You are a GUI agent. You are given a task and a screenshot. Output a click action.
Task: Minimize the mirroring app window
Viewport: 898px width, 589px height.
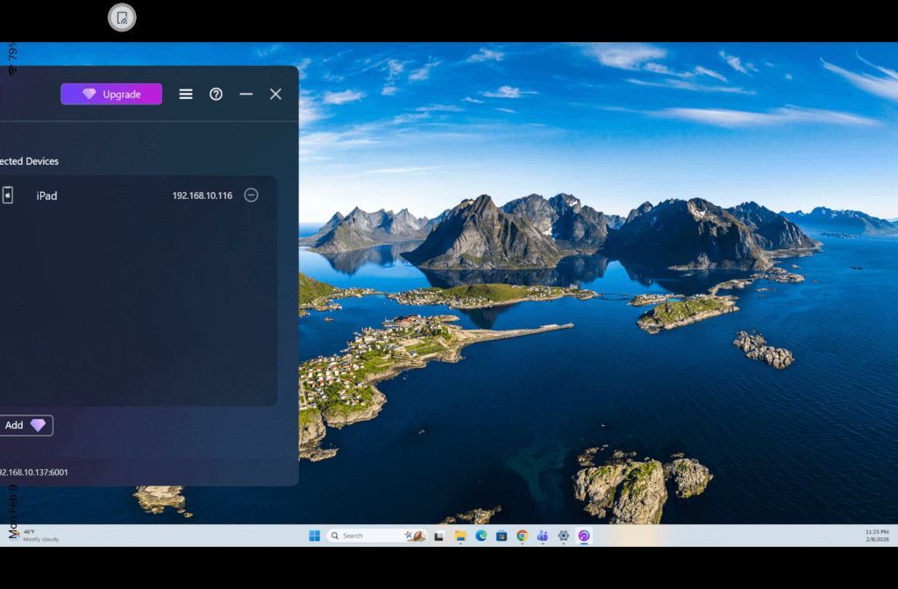tap(246, 94)
